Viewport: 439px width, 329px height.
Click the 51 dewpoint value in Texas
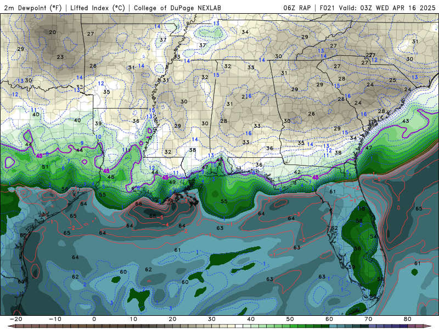coord(45,167)
